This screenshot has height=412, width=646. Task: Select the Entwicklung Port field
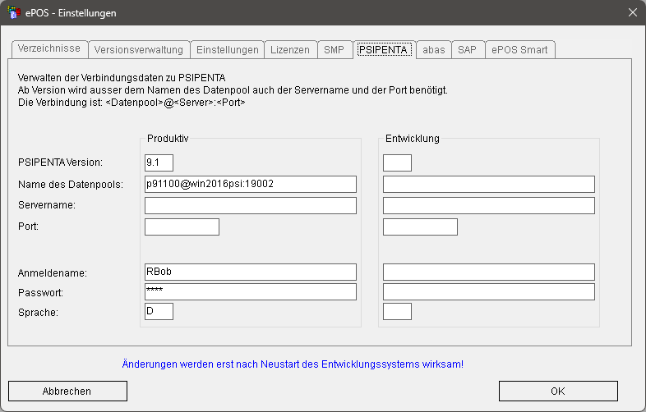[x=420, y=227]
